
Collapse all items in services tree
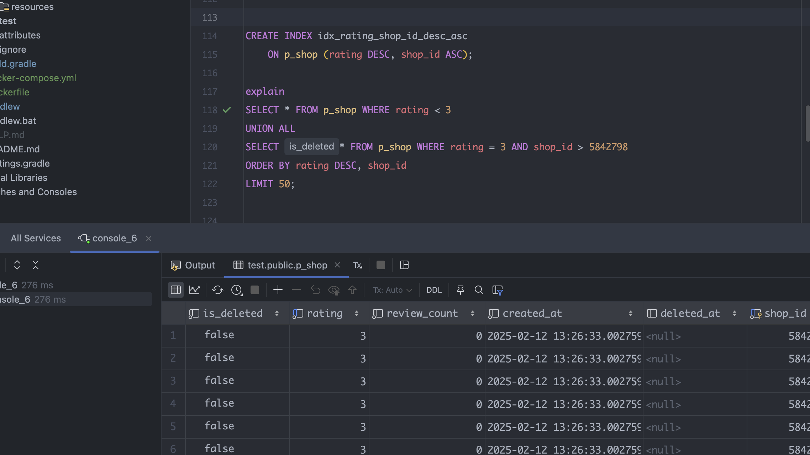click(35, 265)
